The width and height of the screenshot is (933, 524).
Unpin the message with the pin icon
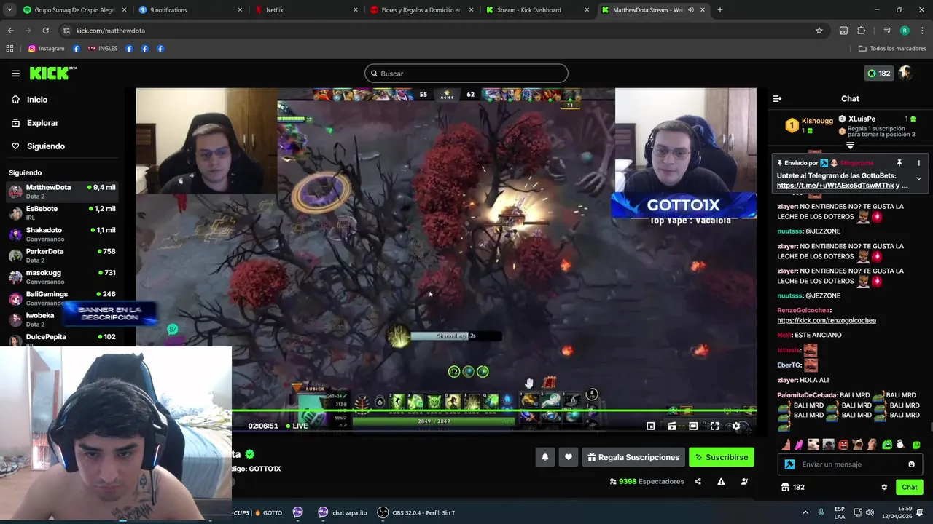click(x=899, y=163)
